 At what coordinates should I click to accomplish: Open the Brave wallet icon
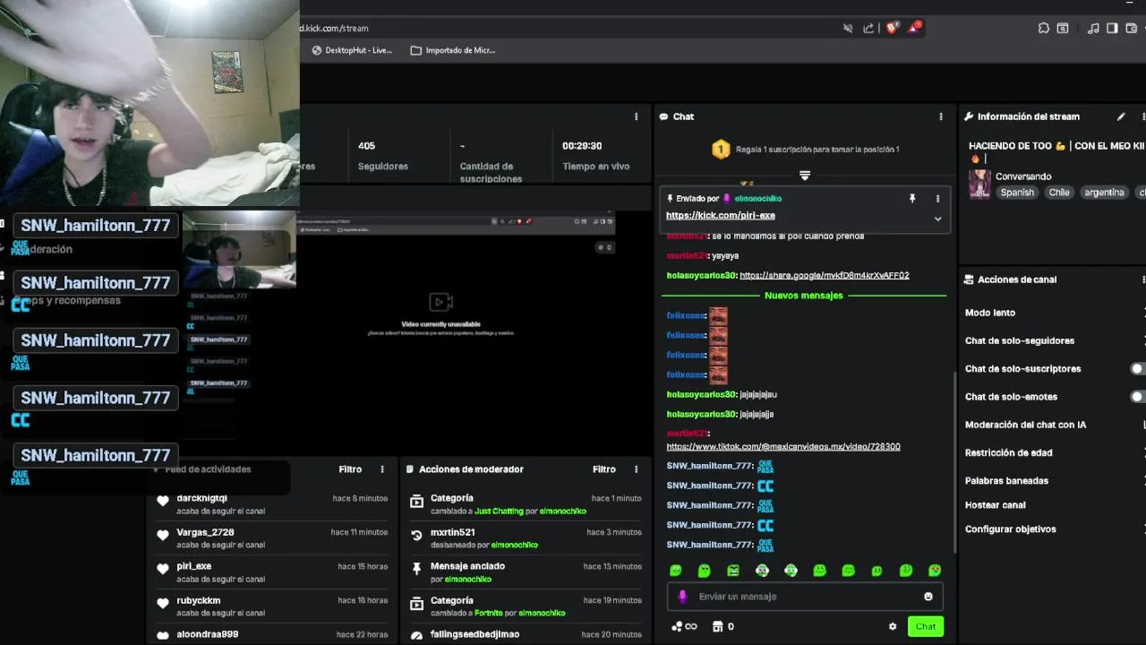point(1131,29)
